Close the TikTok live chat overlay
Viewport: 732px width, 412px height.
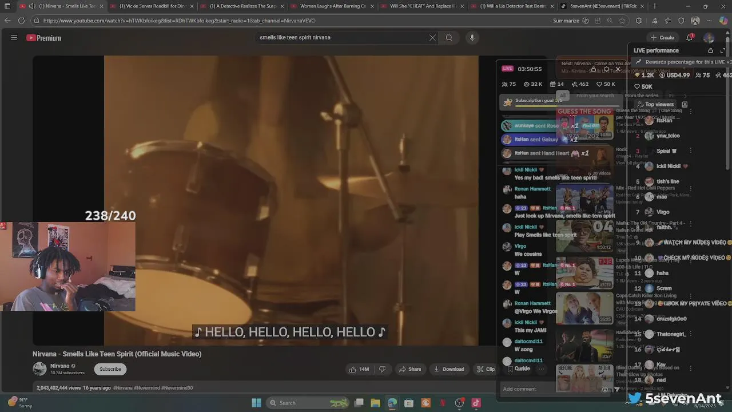(x=618, y=69)
